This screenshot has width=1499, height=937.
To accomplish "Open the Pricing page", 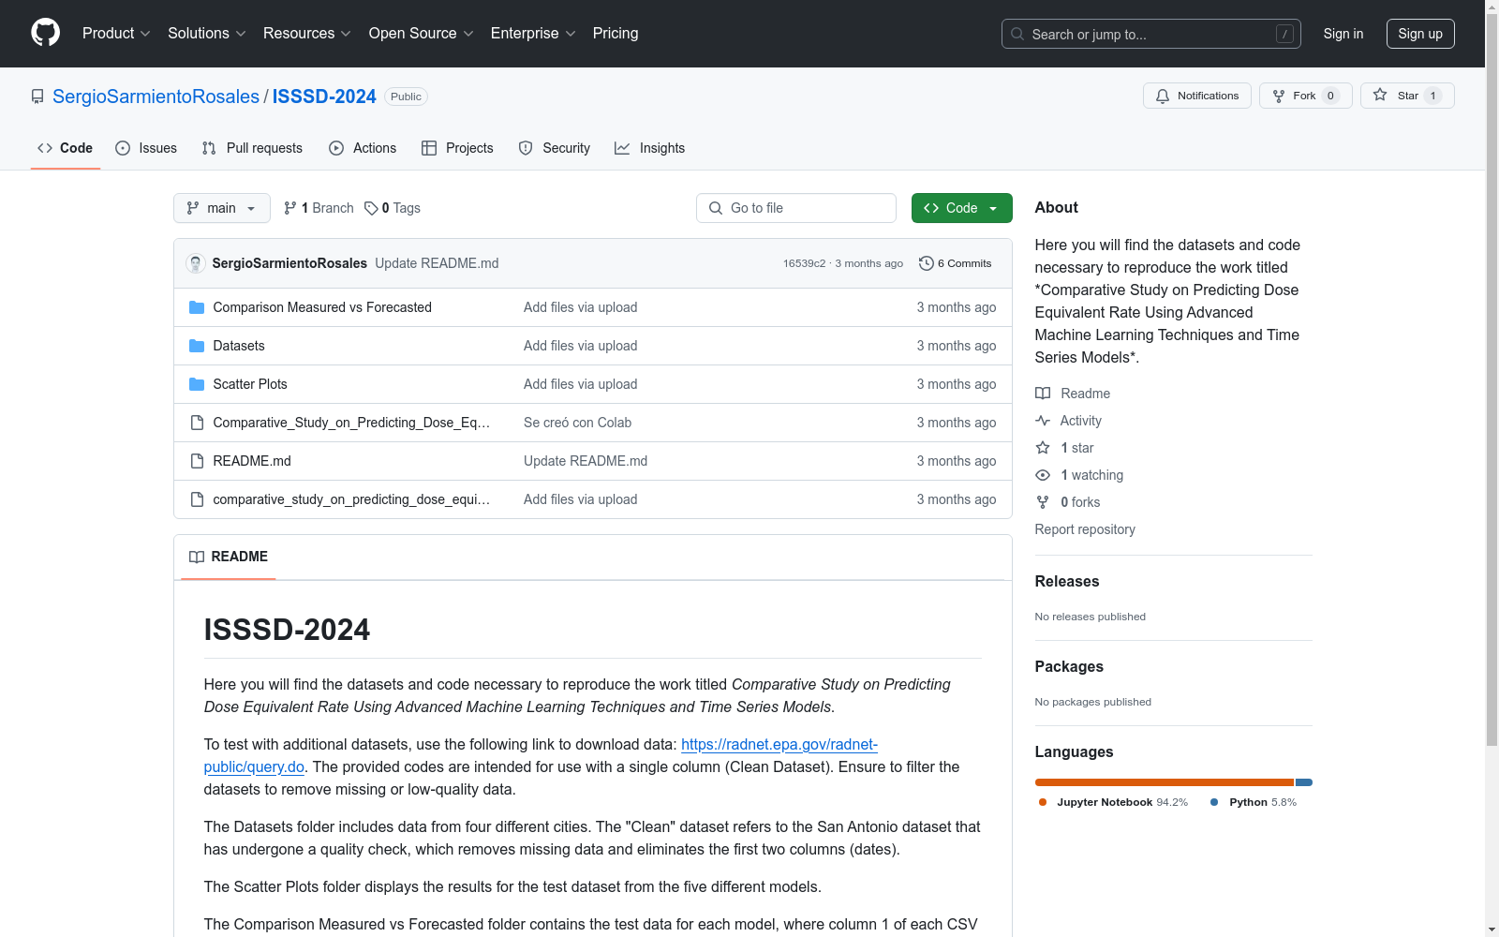I will point(616,34).
